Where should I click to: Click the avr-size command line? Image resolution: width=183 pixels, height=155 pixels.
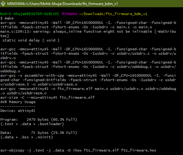click(x=47, y=97)
